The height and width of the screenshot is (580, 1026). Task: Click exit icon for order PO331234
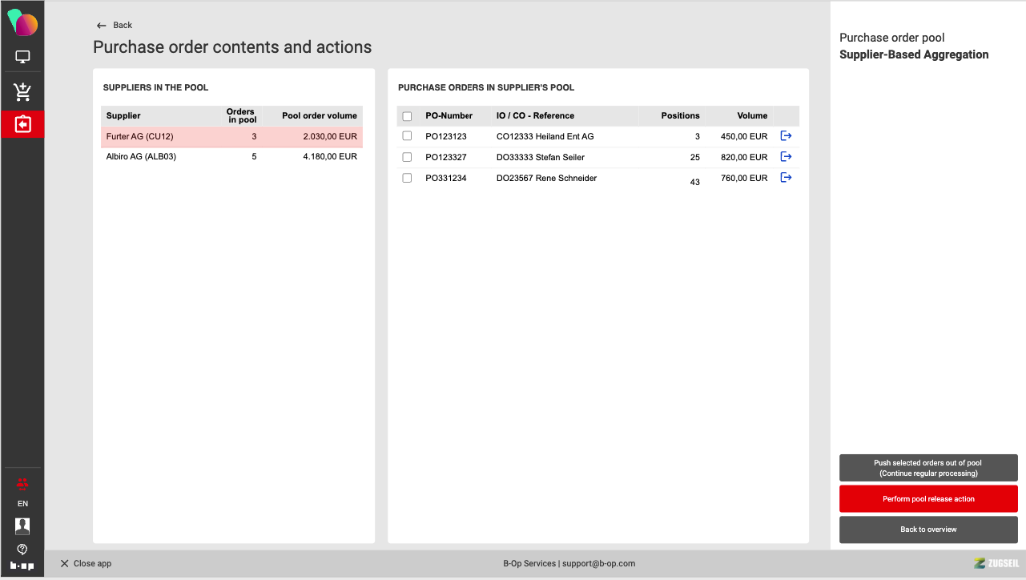tap(786, 178)
